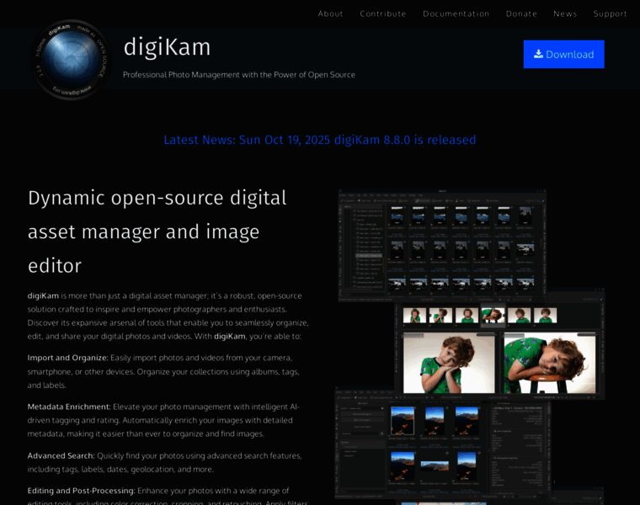The image size is (640, 505).
Task: Click the digiKam camera lens logo
Action: [x=72, y=60]
